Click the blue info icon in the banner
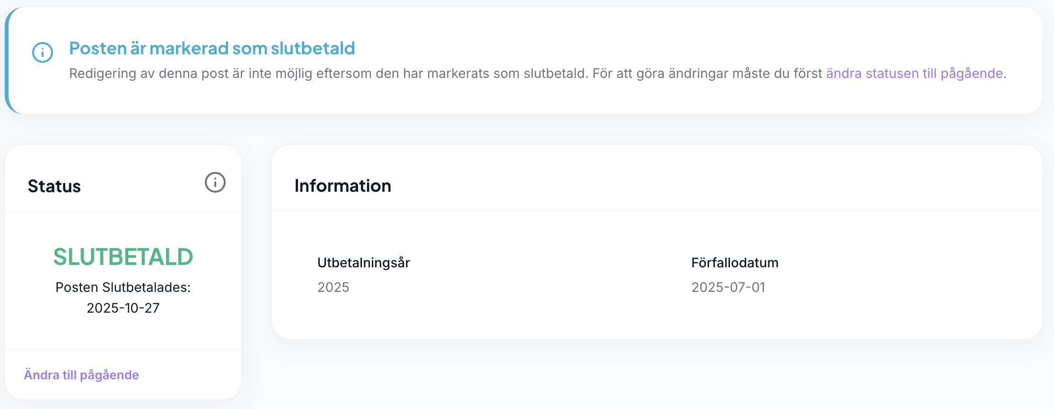 pyautogui.click(x=43, y=52)
